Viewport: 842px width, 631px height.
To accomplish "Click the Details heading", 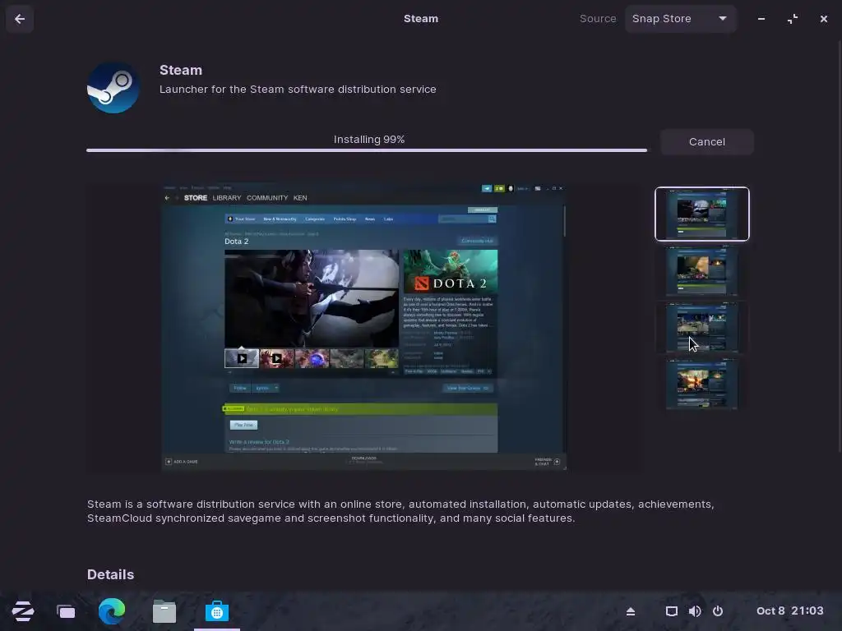I will 111,574.
